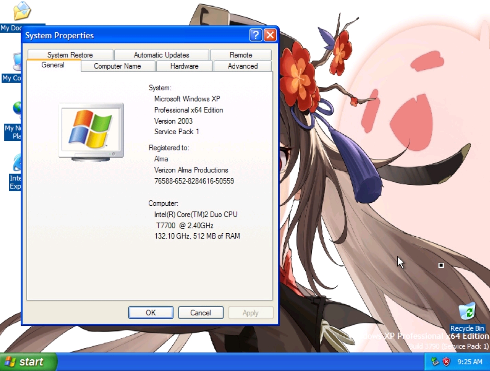Click the 'System:' label
This screenshot has height=371, width=490.
click(160, 88)
